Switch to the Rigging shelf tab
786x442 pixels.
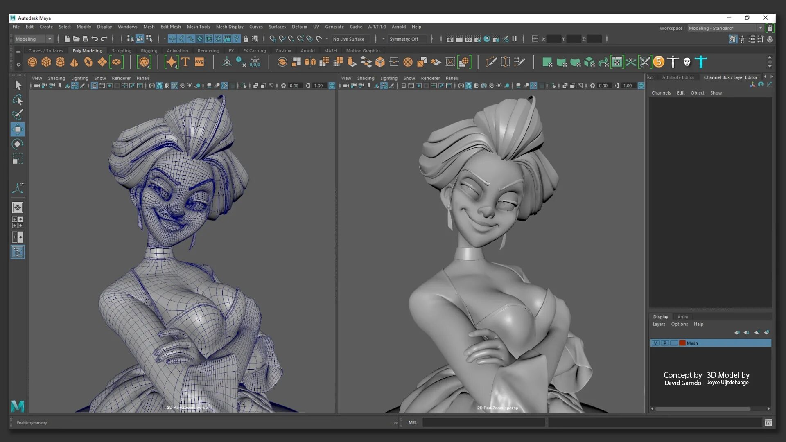pos(149,50)
